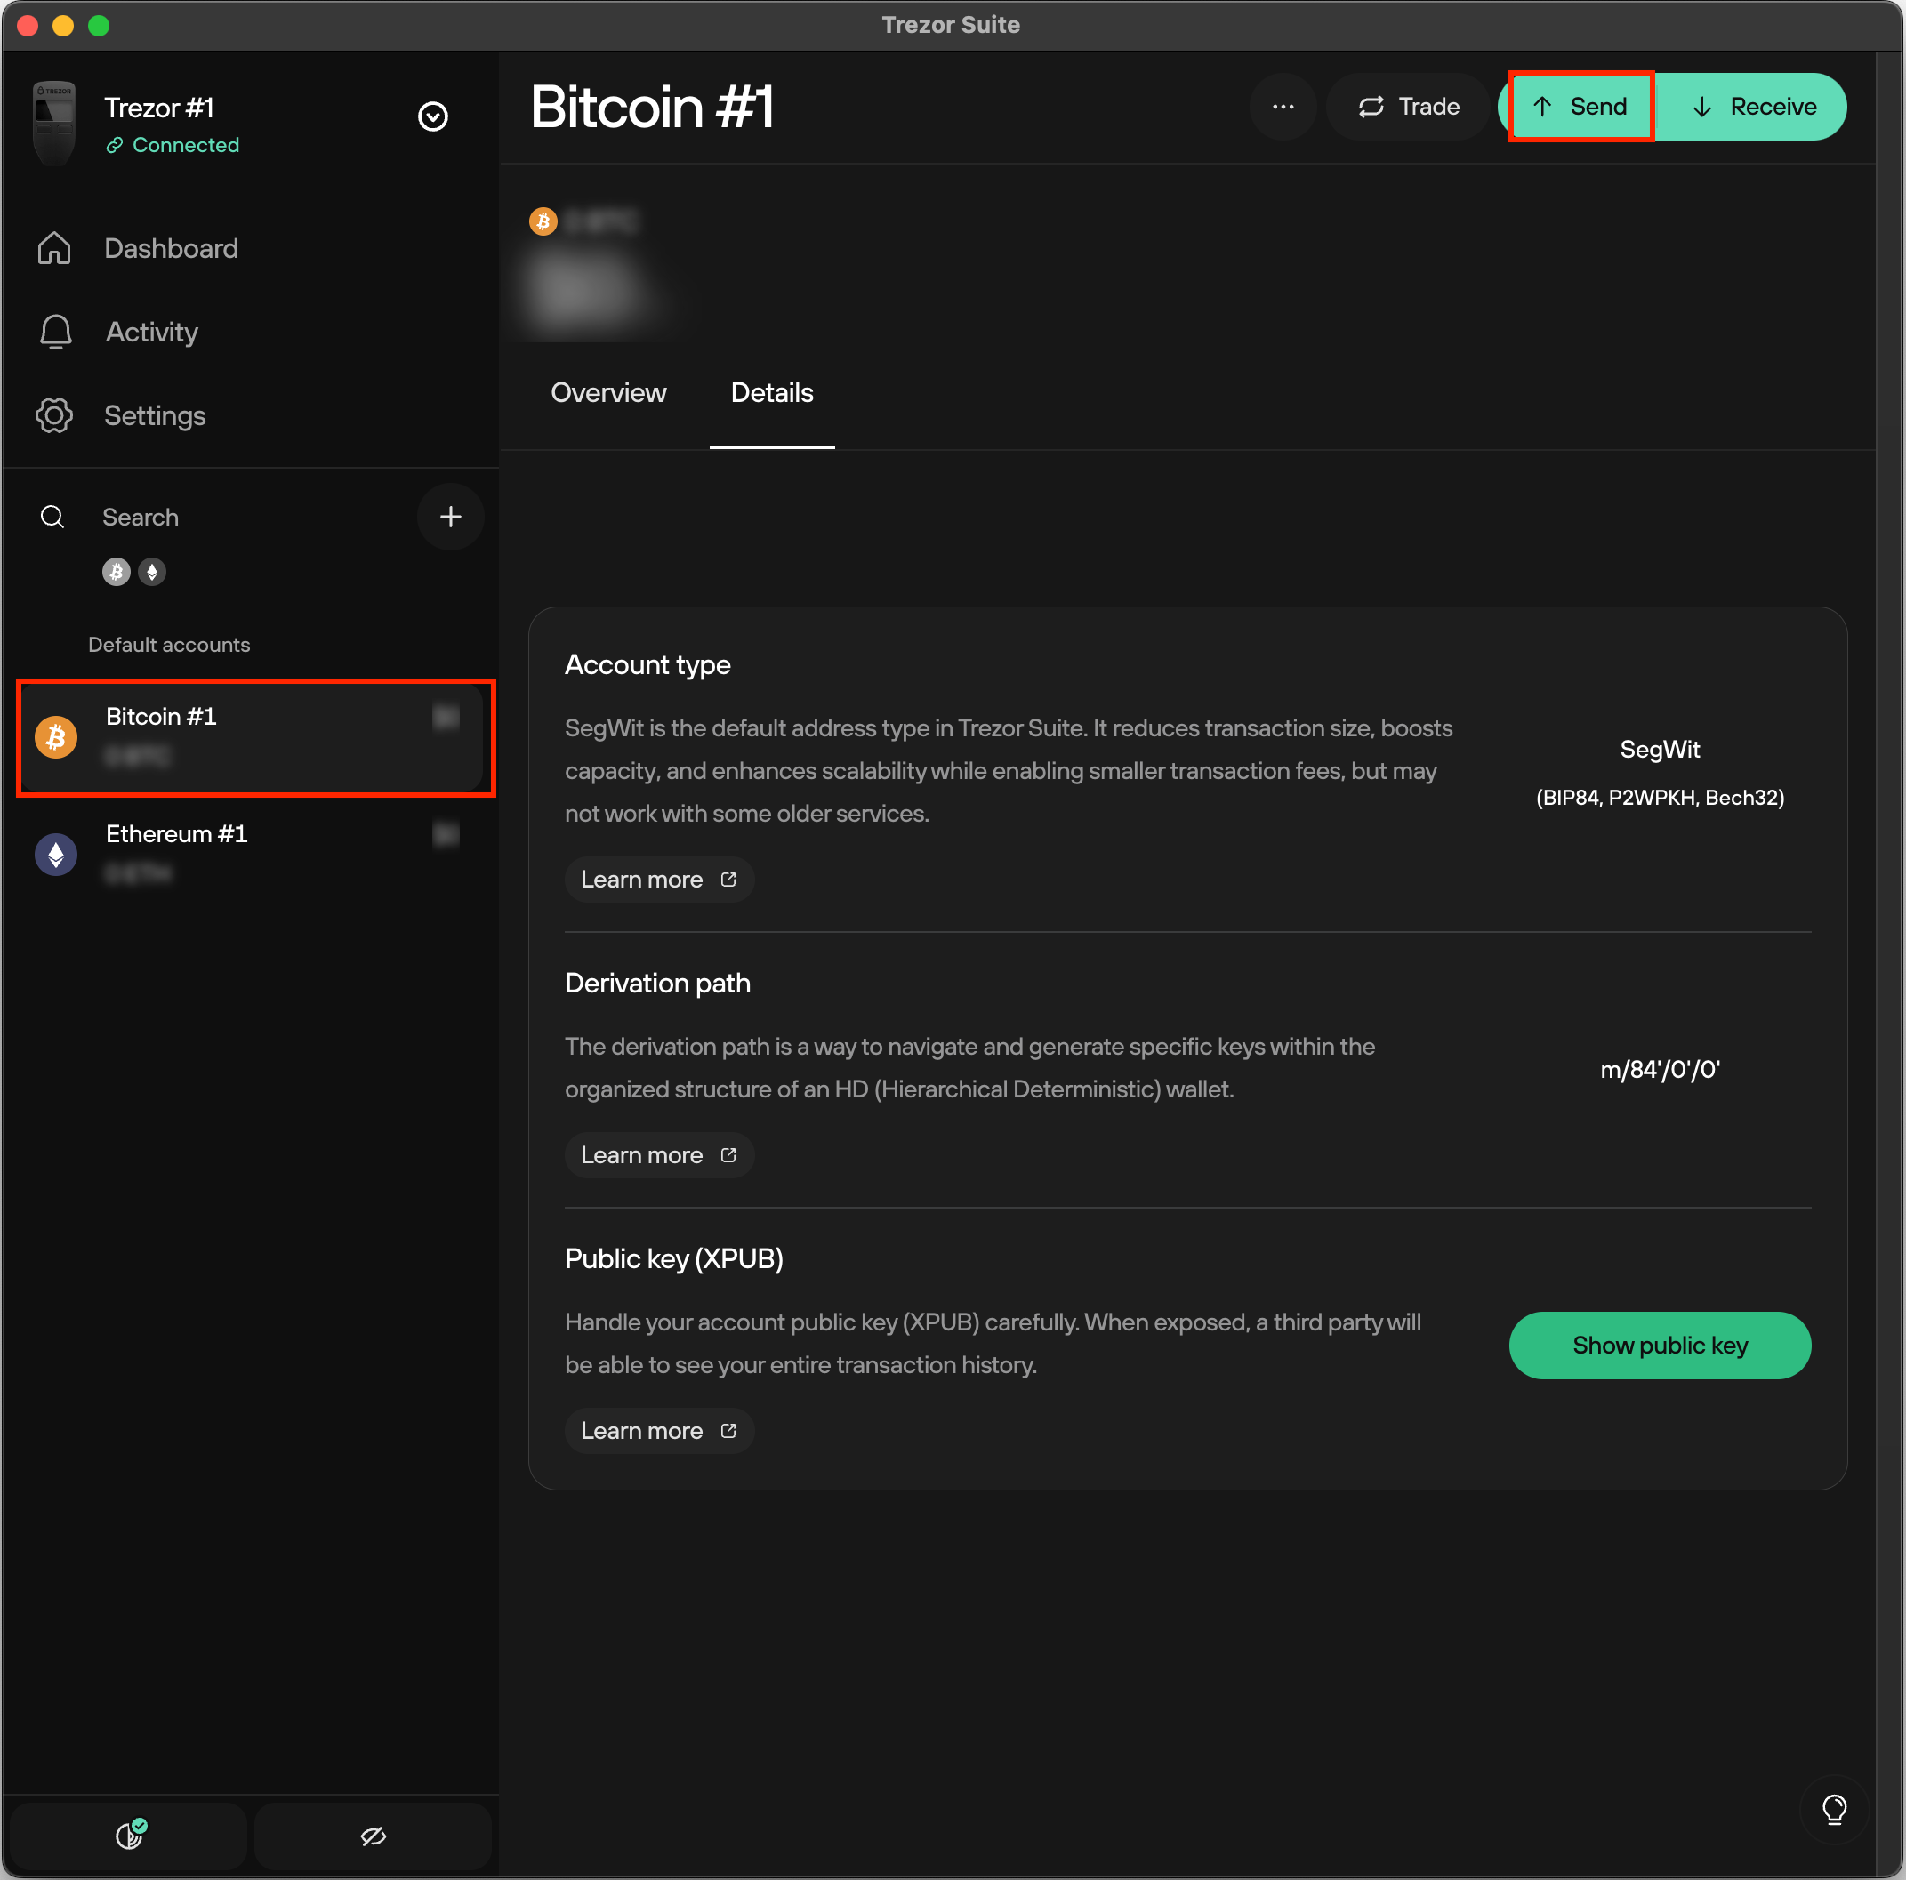Show the account public key
1906x1880 pixels.
1660,1345
